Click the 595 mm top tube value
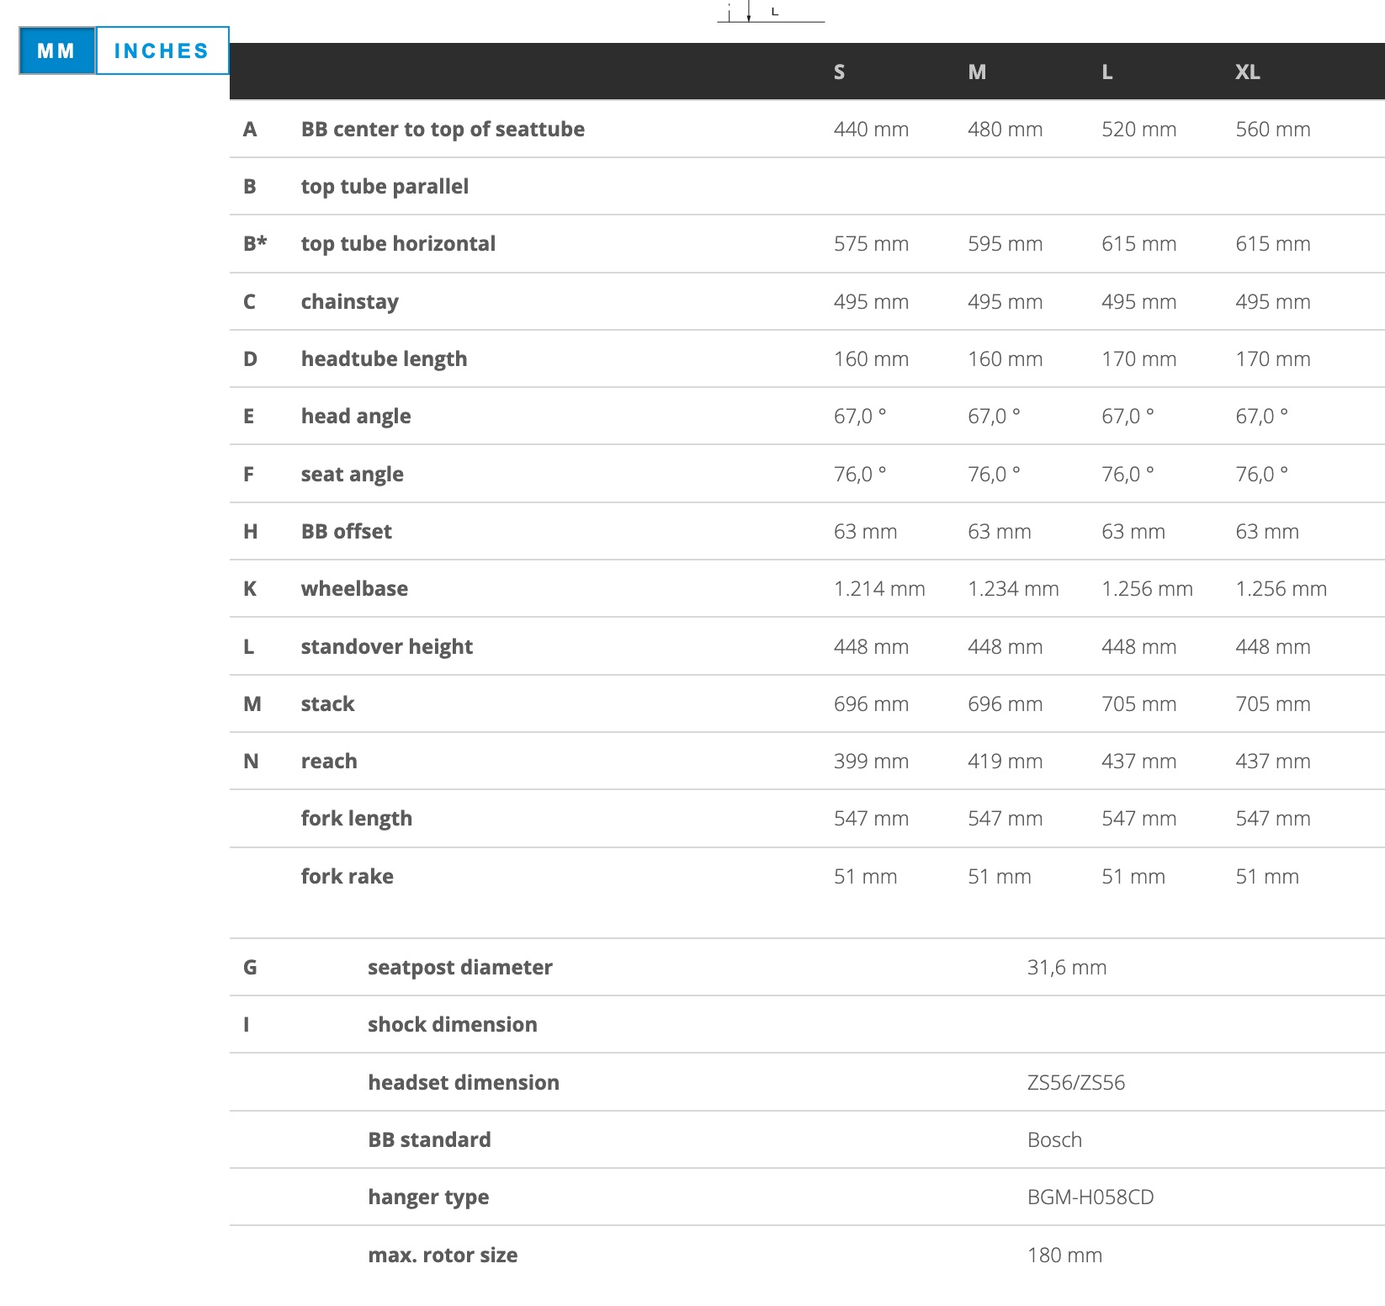 coord(1005,244)
